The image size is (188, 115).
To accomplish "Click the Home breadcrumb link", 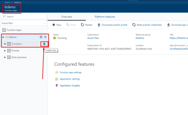I will tap(7, 2).
